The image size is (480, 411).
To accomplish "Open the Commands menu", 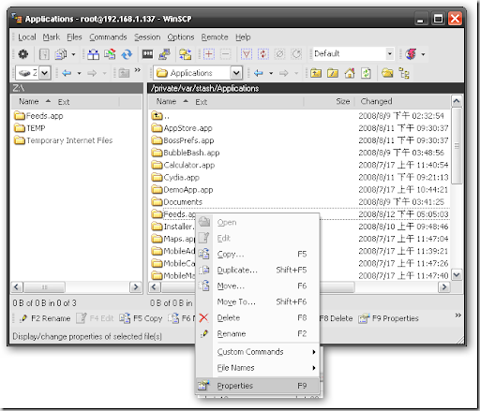I will click(108, 37).
